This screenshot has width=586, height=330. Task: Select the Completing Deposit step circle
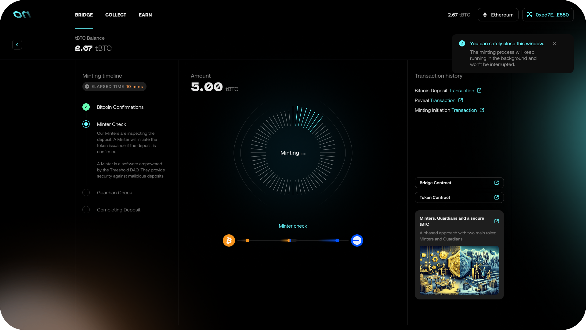[x=86, y=210]
